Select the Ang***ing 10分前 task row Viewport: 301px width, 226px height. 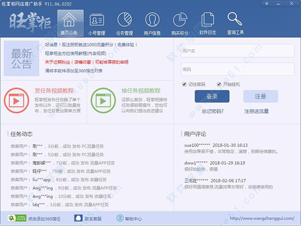[x=61, y=196]
